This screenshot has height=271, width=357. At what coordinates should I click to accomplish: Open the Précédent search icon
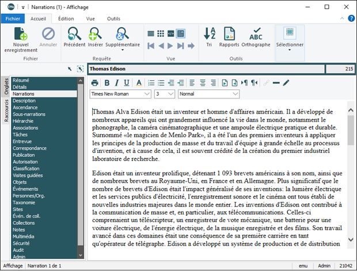coord(74,34)
